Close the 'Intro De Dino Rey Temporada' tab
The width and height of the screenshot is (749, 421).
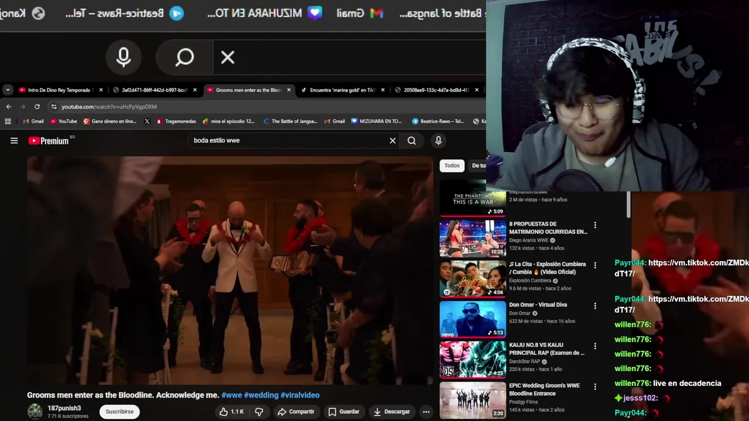(101, 90)
